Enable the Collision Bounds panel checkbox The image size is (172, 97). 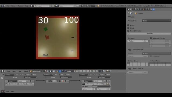point(130,50)
